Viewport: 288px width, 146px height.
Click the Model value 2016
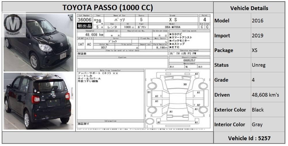257,21
